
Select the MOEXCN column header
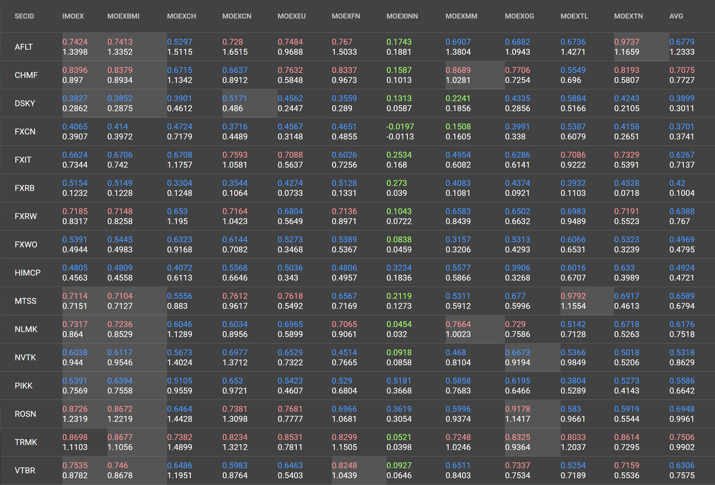click(x=237, y=16)
